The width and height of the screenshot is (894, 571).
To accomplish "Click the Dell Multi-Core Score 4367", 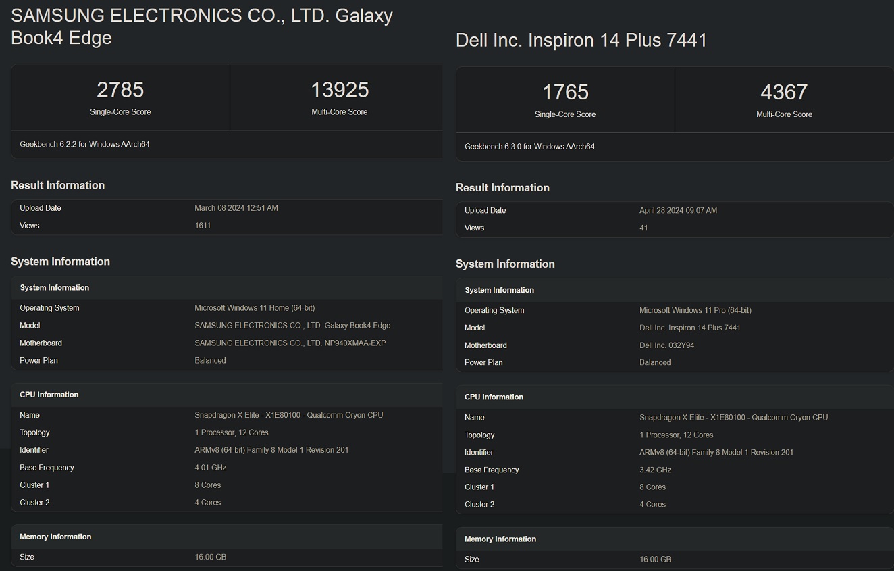I will (784, 92).
